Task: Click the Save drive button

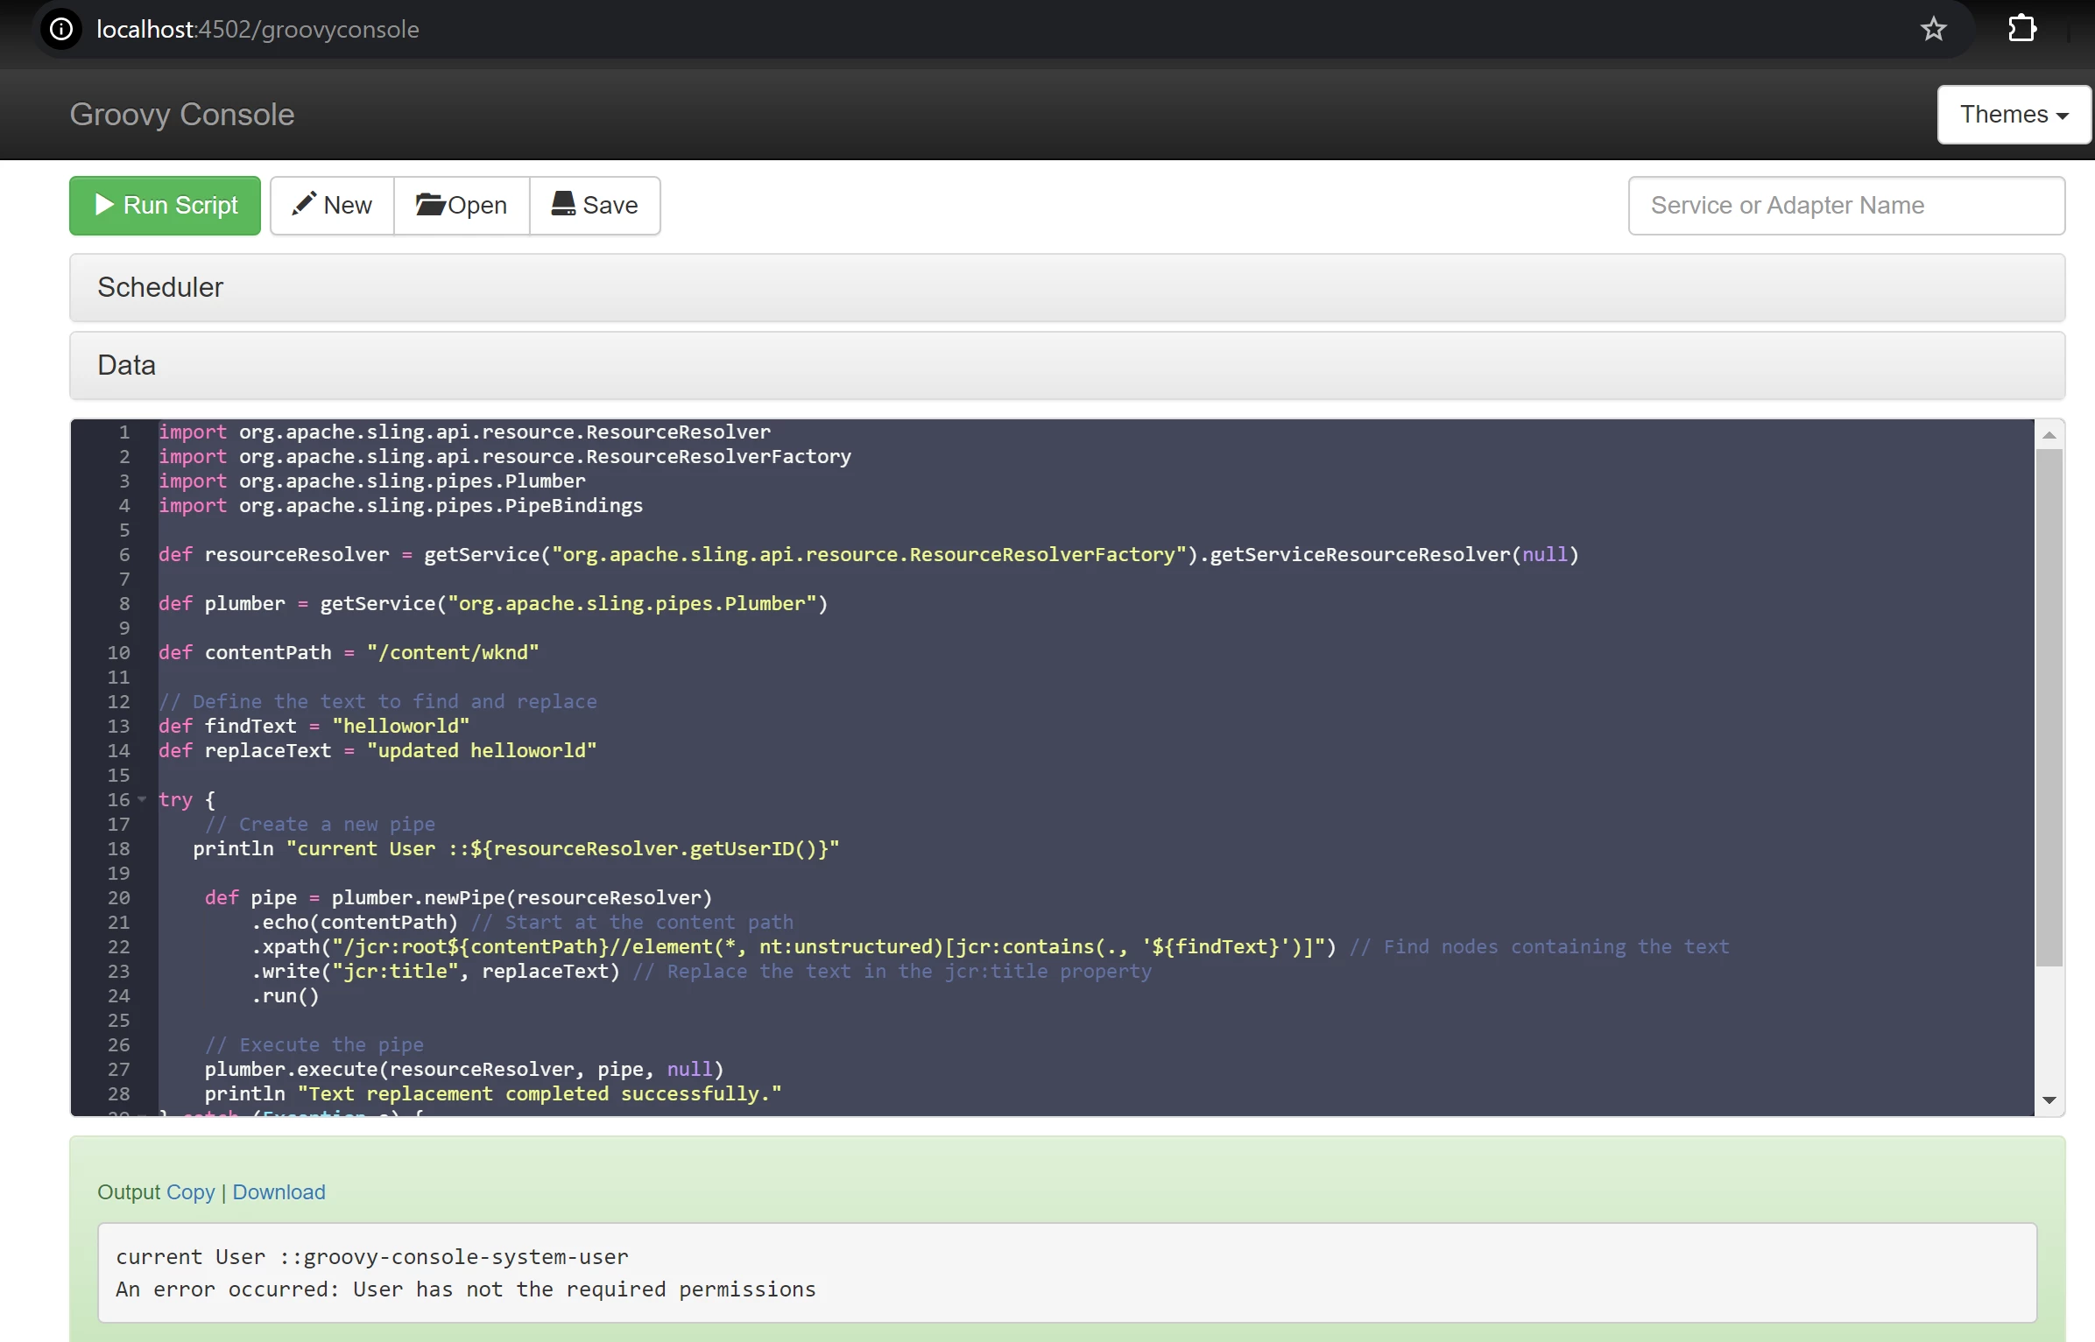Action: (x=595, y=205)
